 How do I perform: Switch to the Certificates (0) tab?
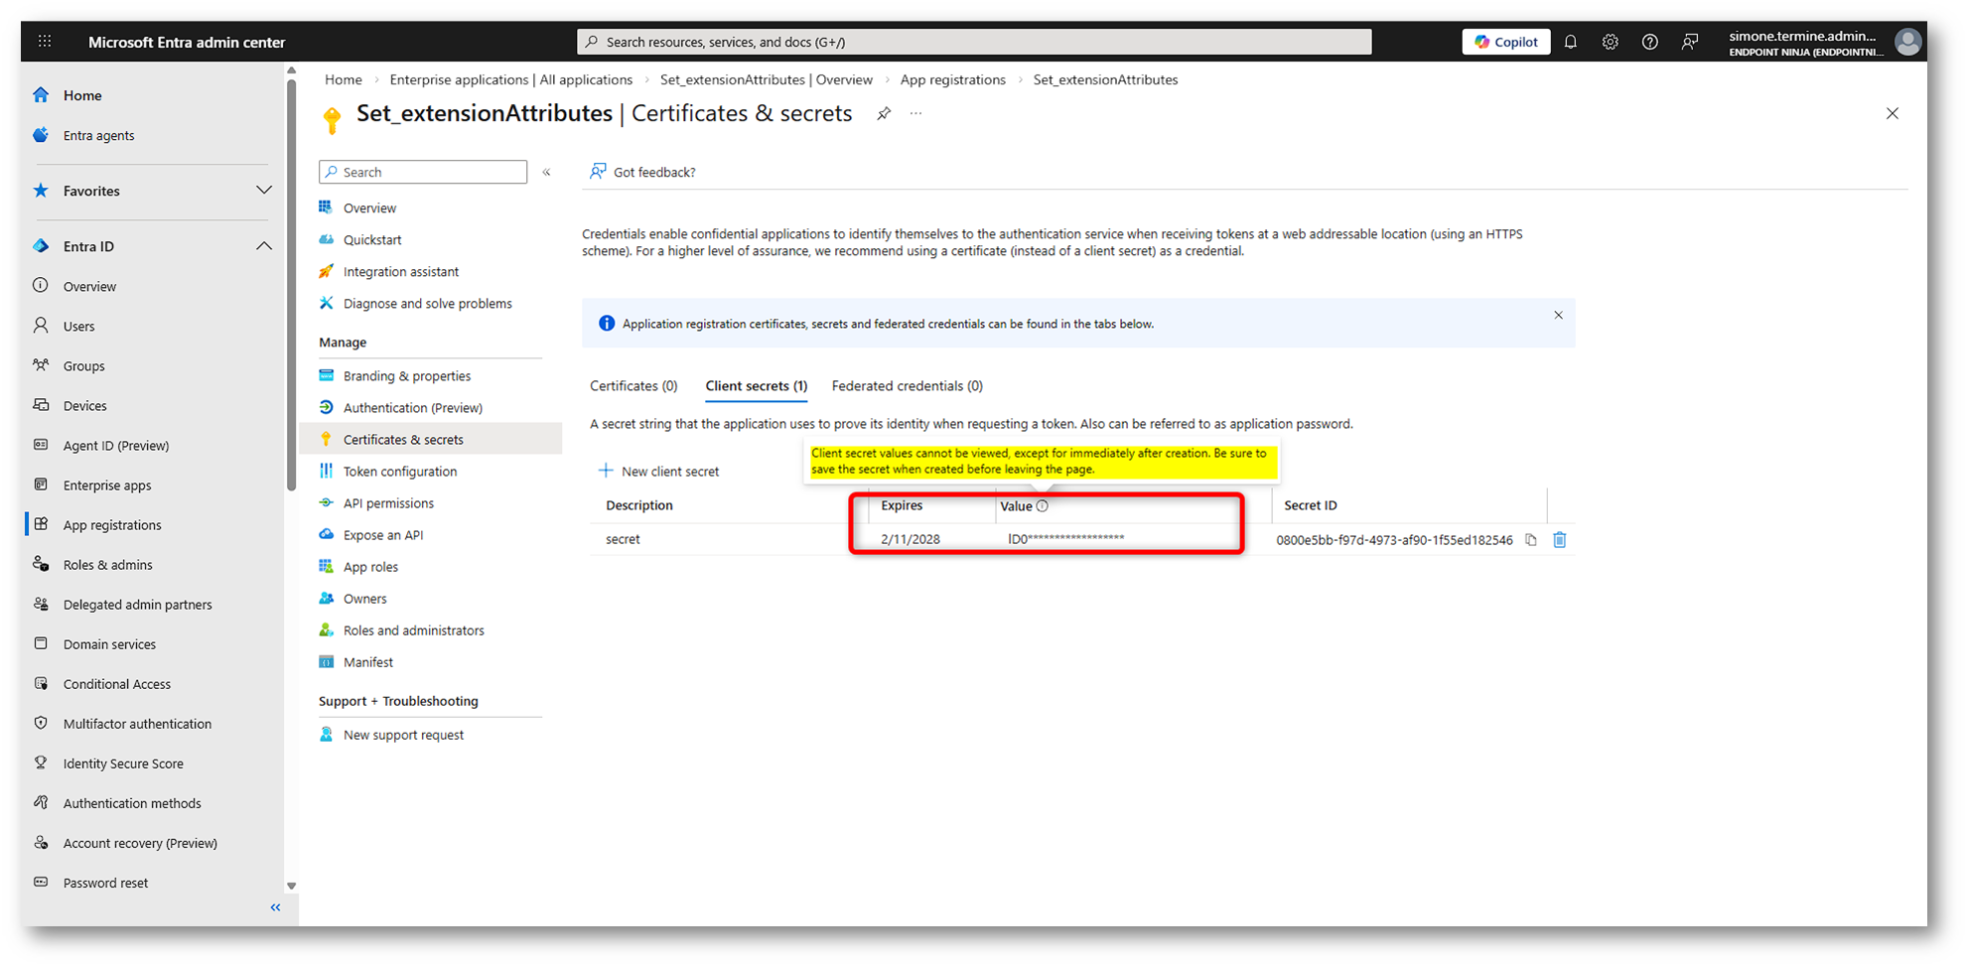pos(633,386)
